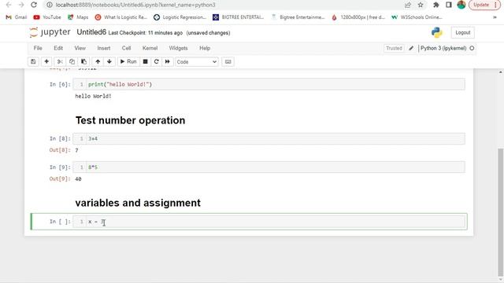
Task: Click browser forward arrow
Action: click(x=21, y=5)
